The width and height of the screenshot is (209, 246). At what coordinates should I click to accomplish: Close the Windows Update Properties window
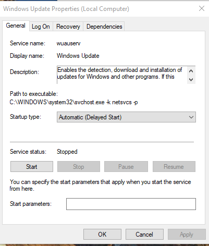[202, 8]
